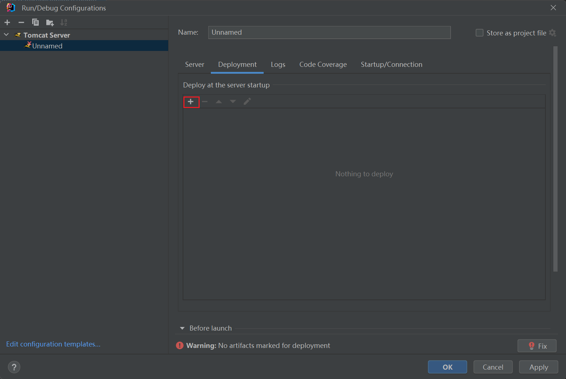Add new run configuration with plus icon
This screenshot has width=566, height=379.
tap(7, 22)
